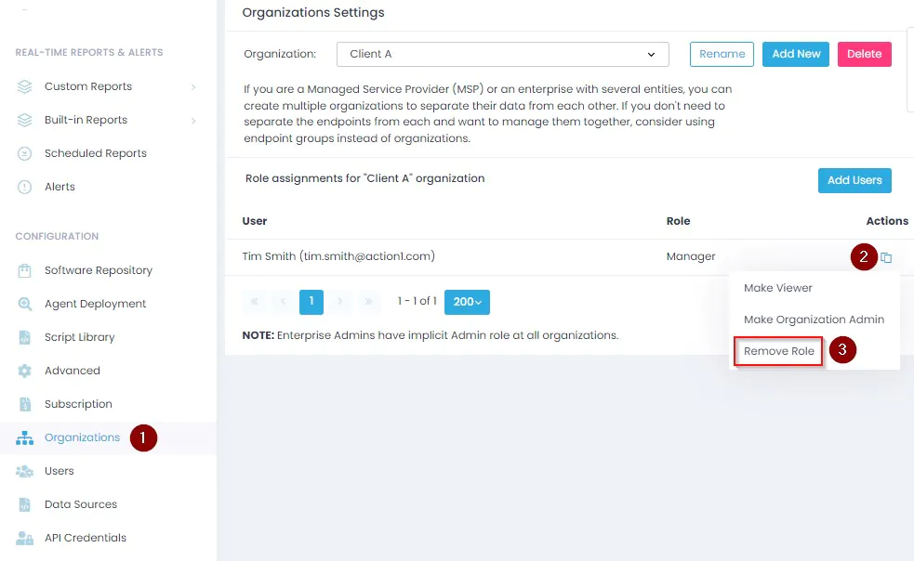Image resolution: width=914 pixels, height=561 pixels.
Task: Expand the Built-in Reports chevron
Action: pos(193,121)
